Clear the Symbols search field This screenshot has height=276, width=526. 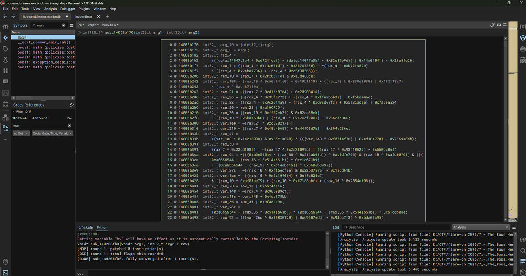click(x=64, y=25)
